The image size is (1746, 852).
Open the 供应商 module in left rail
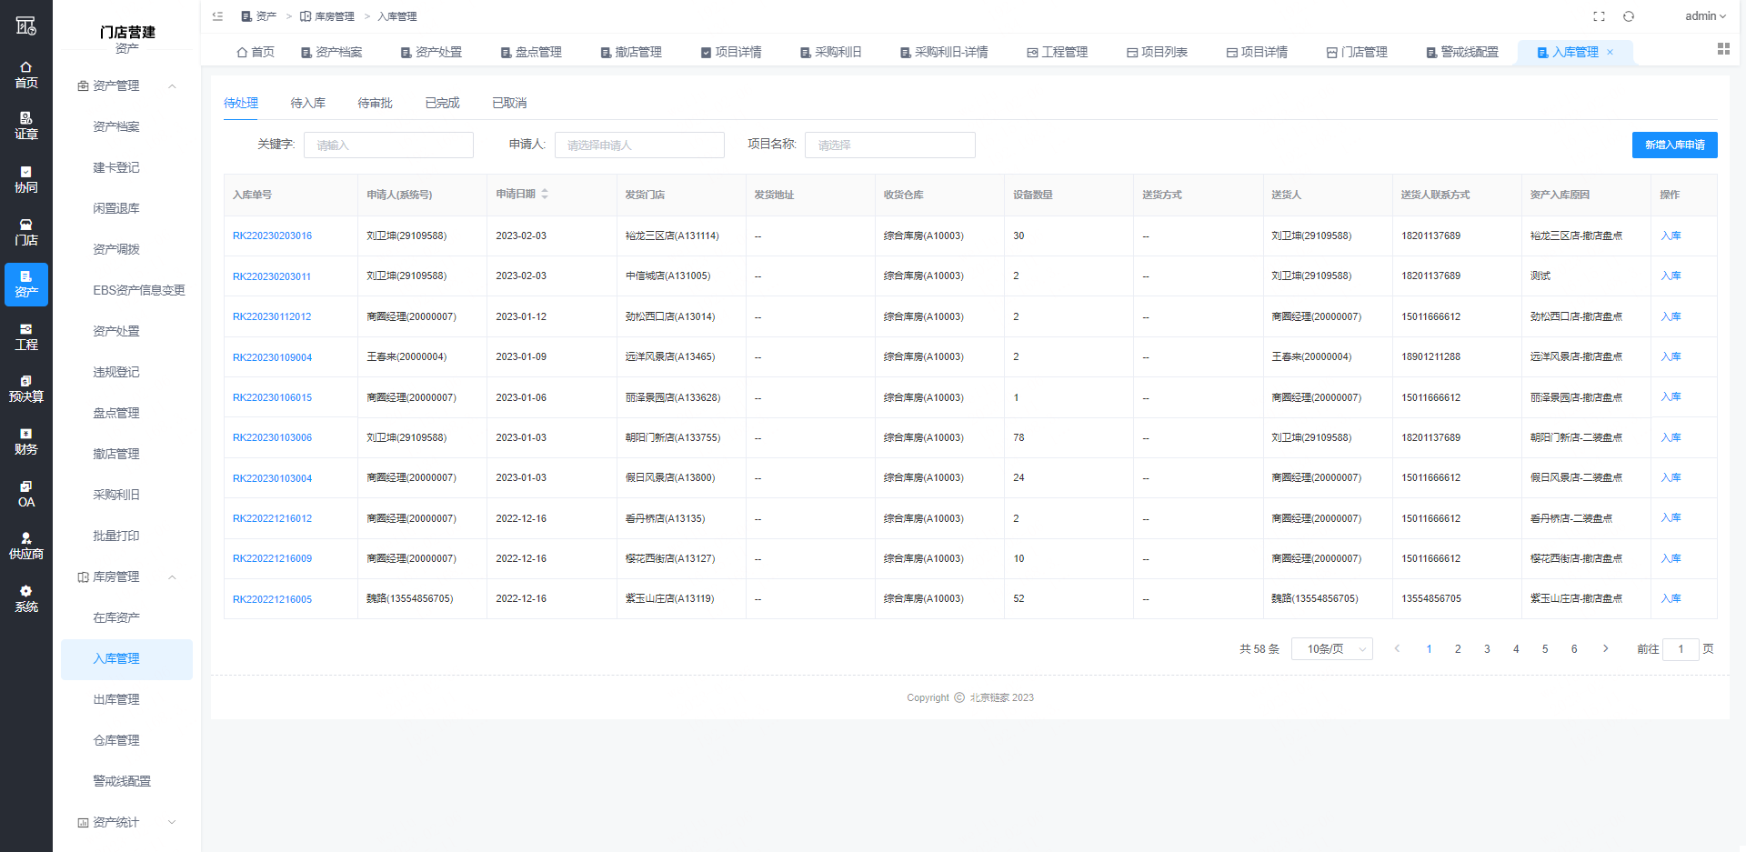click(26, 546)
